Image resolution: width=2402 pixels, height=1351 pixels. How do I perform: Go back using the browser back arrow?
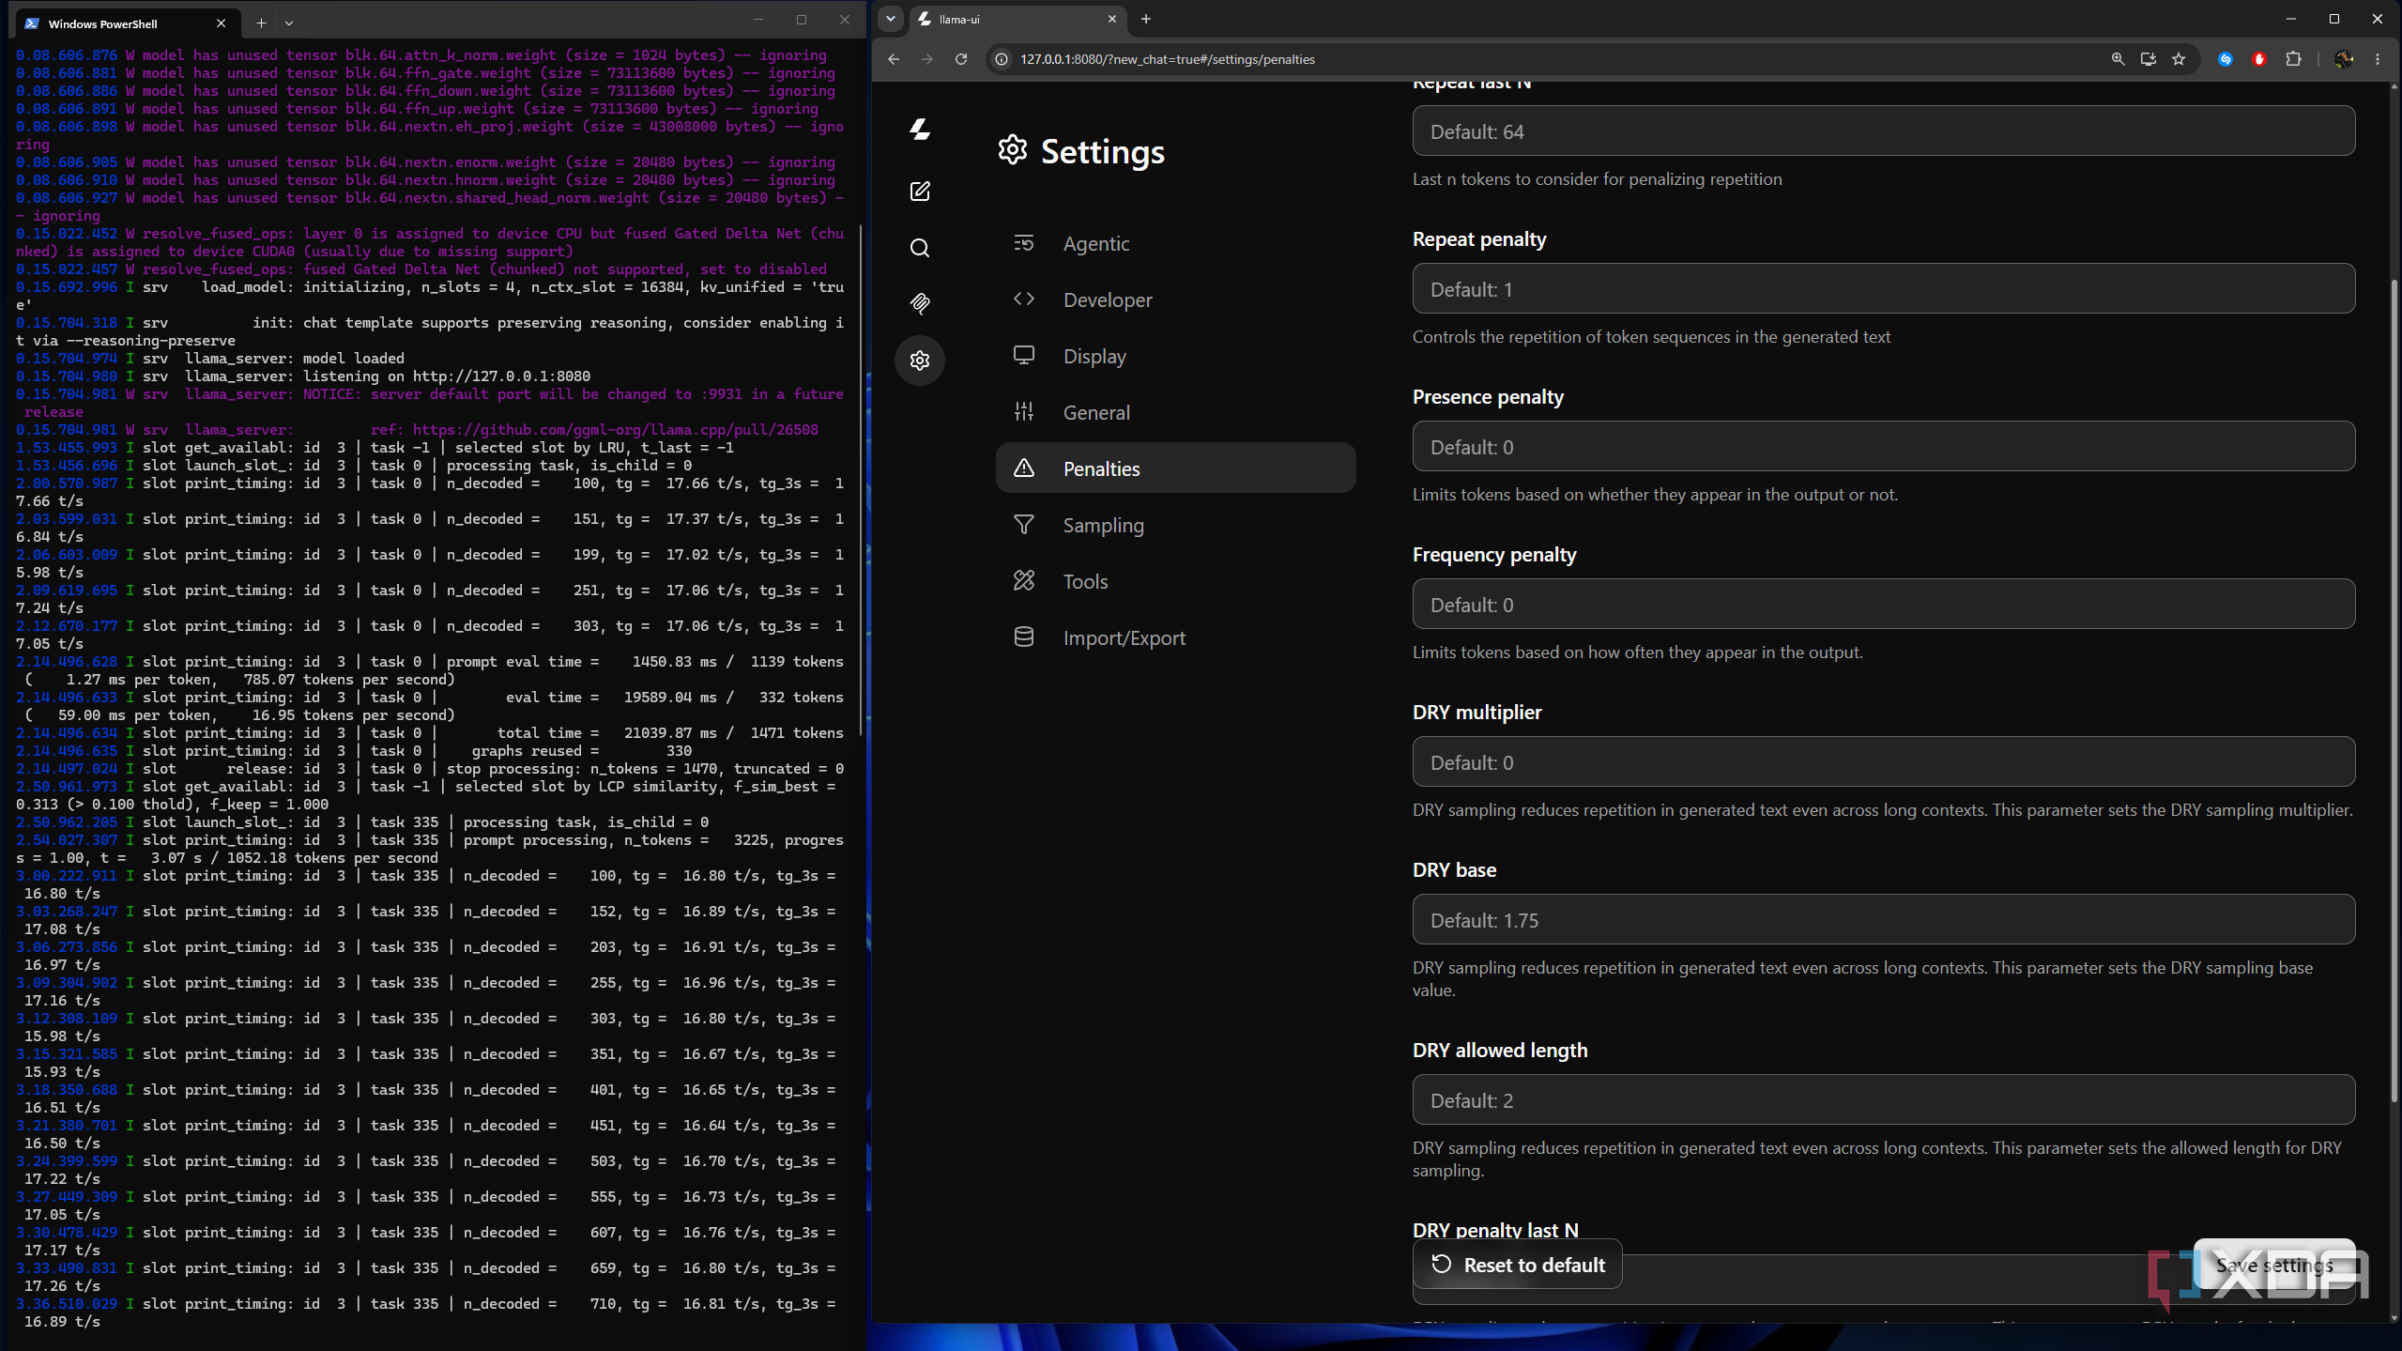(x=894, y=59)
